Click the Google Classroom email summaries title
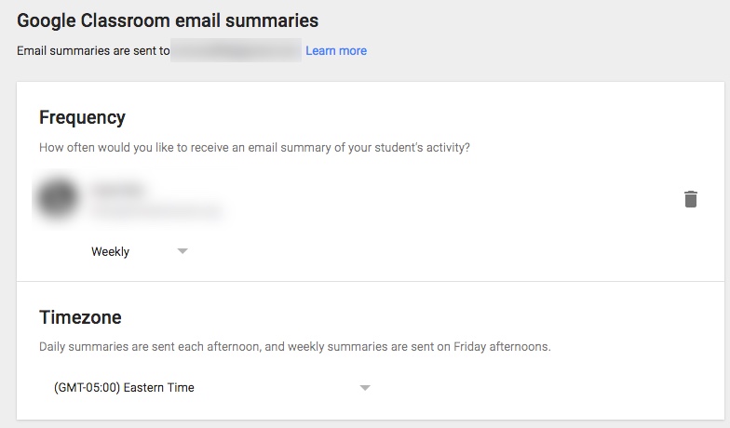The width and height of the screenshot is (730, 428). 168,20
